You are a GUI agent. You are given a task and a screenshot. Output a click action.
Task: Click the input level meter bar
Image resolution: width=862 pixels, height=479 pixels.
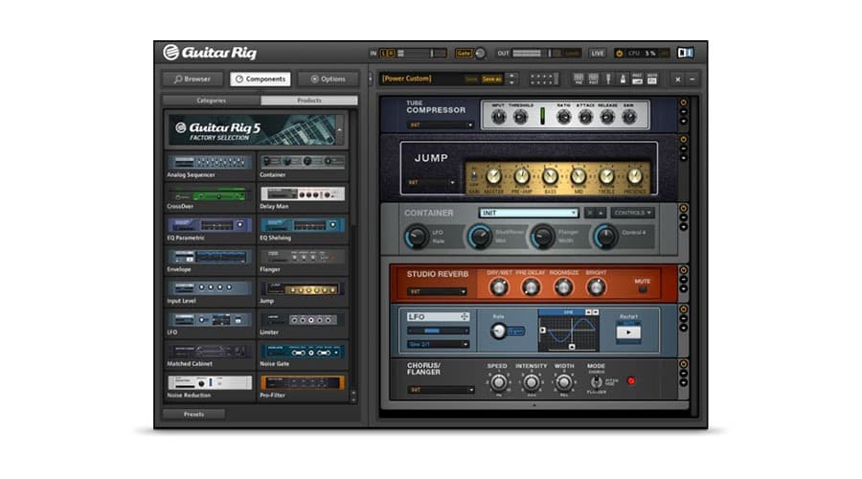[422, 54]
